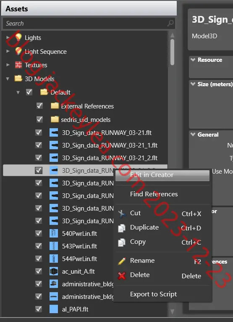This screenshot has width=233, height=322.
Task: Click the search magnifier icon
Action: (x=170, y=23)
